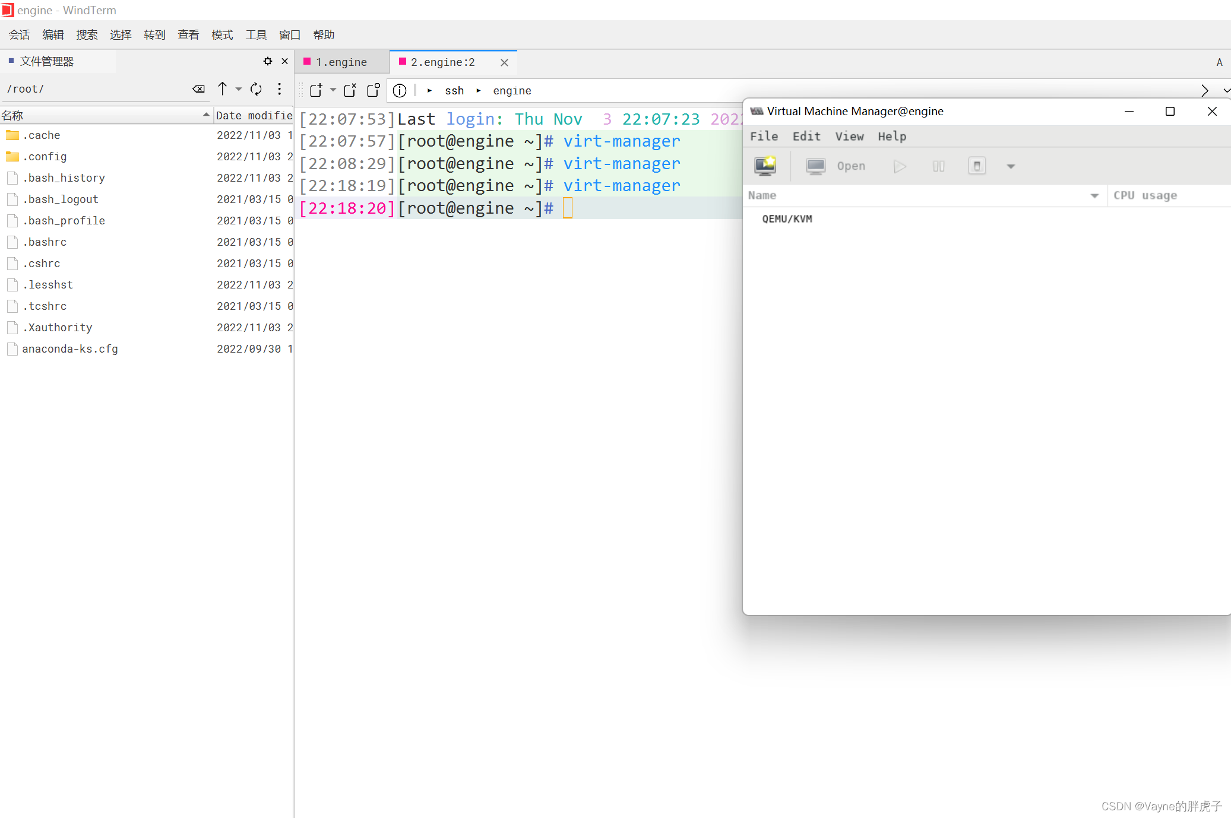Expand the Name column dropdown arrow
The image size is (1231, 818).
pyautogui.click(x=1094, y=195)
